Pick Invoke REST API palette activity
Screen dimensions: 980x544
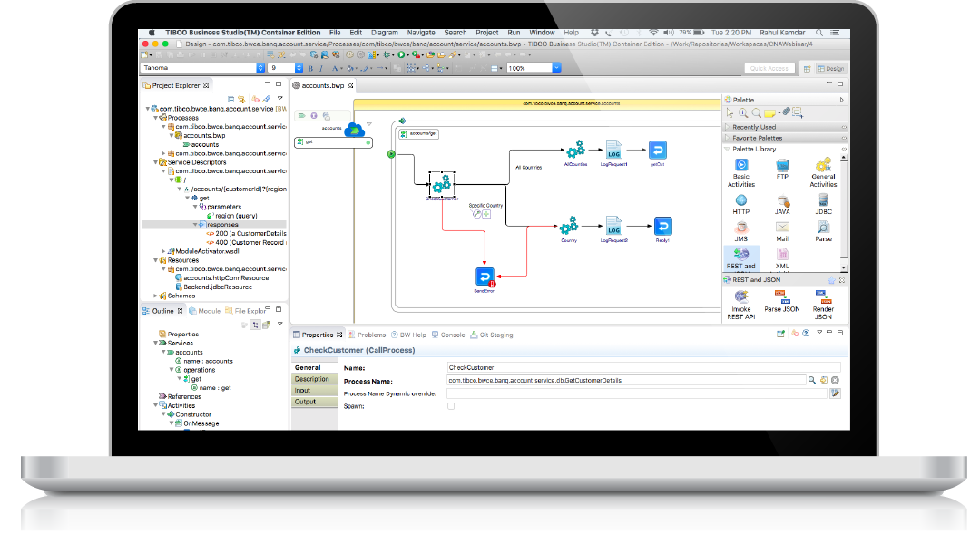(741, 305)
